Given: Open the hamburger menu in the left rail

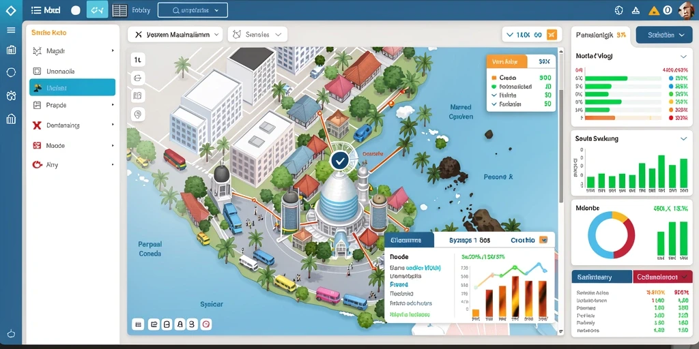Looking at the screenshot, I should (11, 30).
